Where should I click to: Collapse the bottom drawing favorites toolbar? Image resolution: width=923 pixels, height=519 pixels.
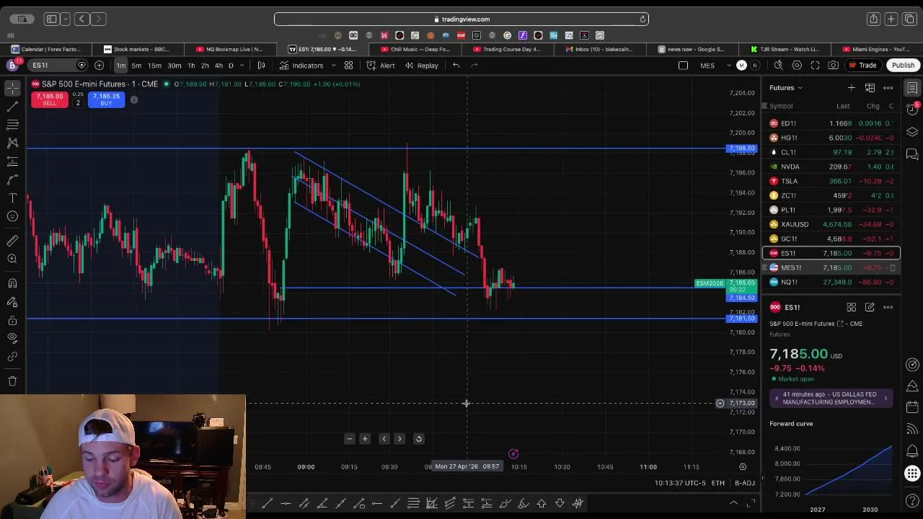coord(733,503)
